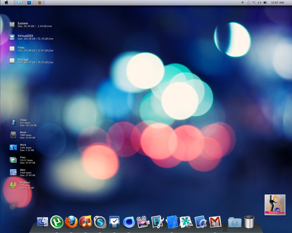Image resolution: width=292 pixels, height=233 pixels.
Task: Click the Skype icon in the top bar
Action: tap(19, 3)
